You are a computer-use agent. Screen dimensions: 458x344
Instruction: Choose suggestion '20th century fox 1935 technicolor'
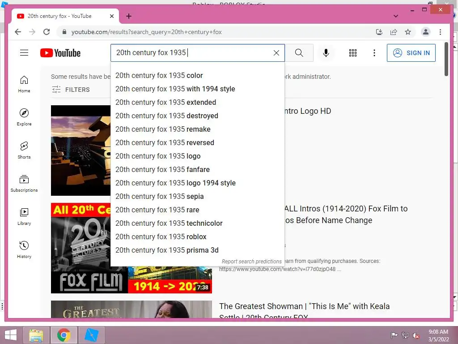[x=197, y=224]
